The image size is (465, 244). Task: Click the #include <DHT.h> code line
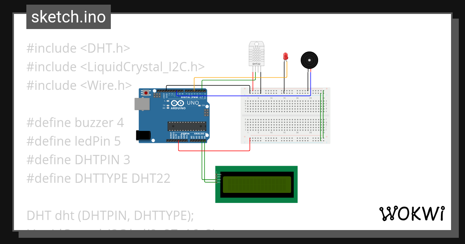click(x=77, y=48)
